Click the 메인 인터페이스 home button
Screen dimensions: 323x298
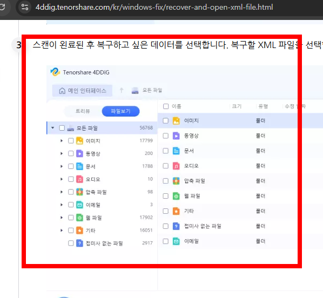[x=83, y=91]
